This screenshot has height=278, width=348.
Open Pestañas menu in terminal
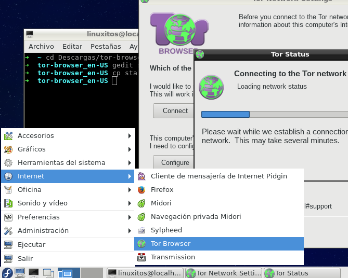click(x=106, y=47)
